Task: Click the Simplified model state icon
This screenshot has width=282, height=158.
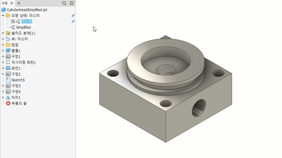Action: pos(13,27)
